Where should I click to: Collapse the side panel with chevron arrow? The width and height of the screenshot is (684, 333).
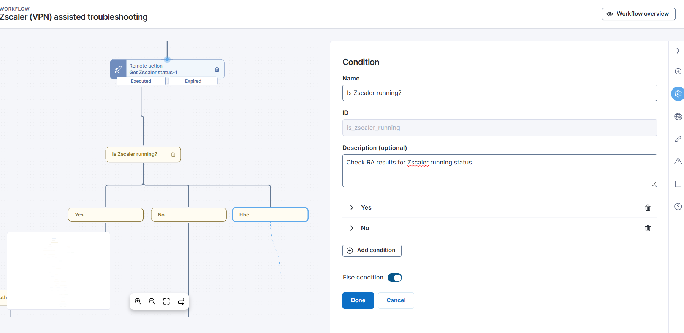[678, 51]
